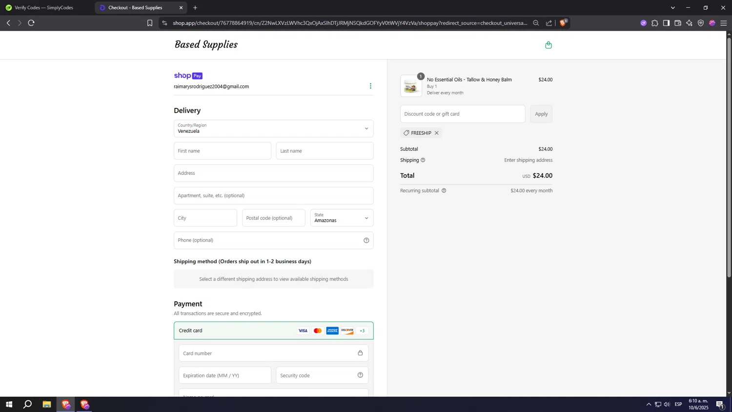Viewport: 732px width, 412px height.
Task: Click the page vertical scrollbar
Action: [x=729, y=158]
